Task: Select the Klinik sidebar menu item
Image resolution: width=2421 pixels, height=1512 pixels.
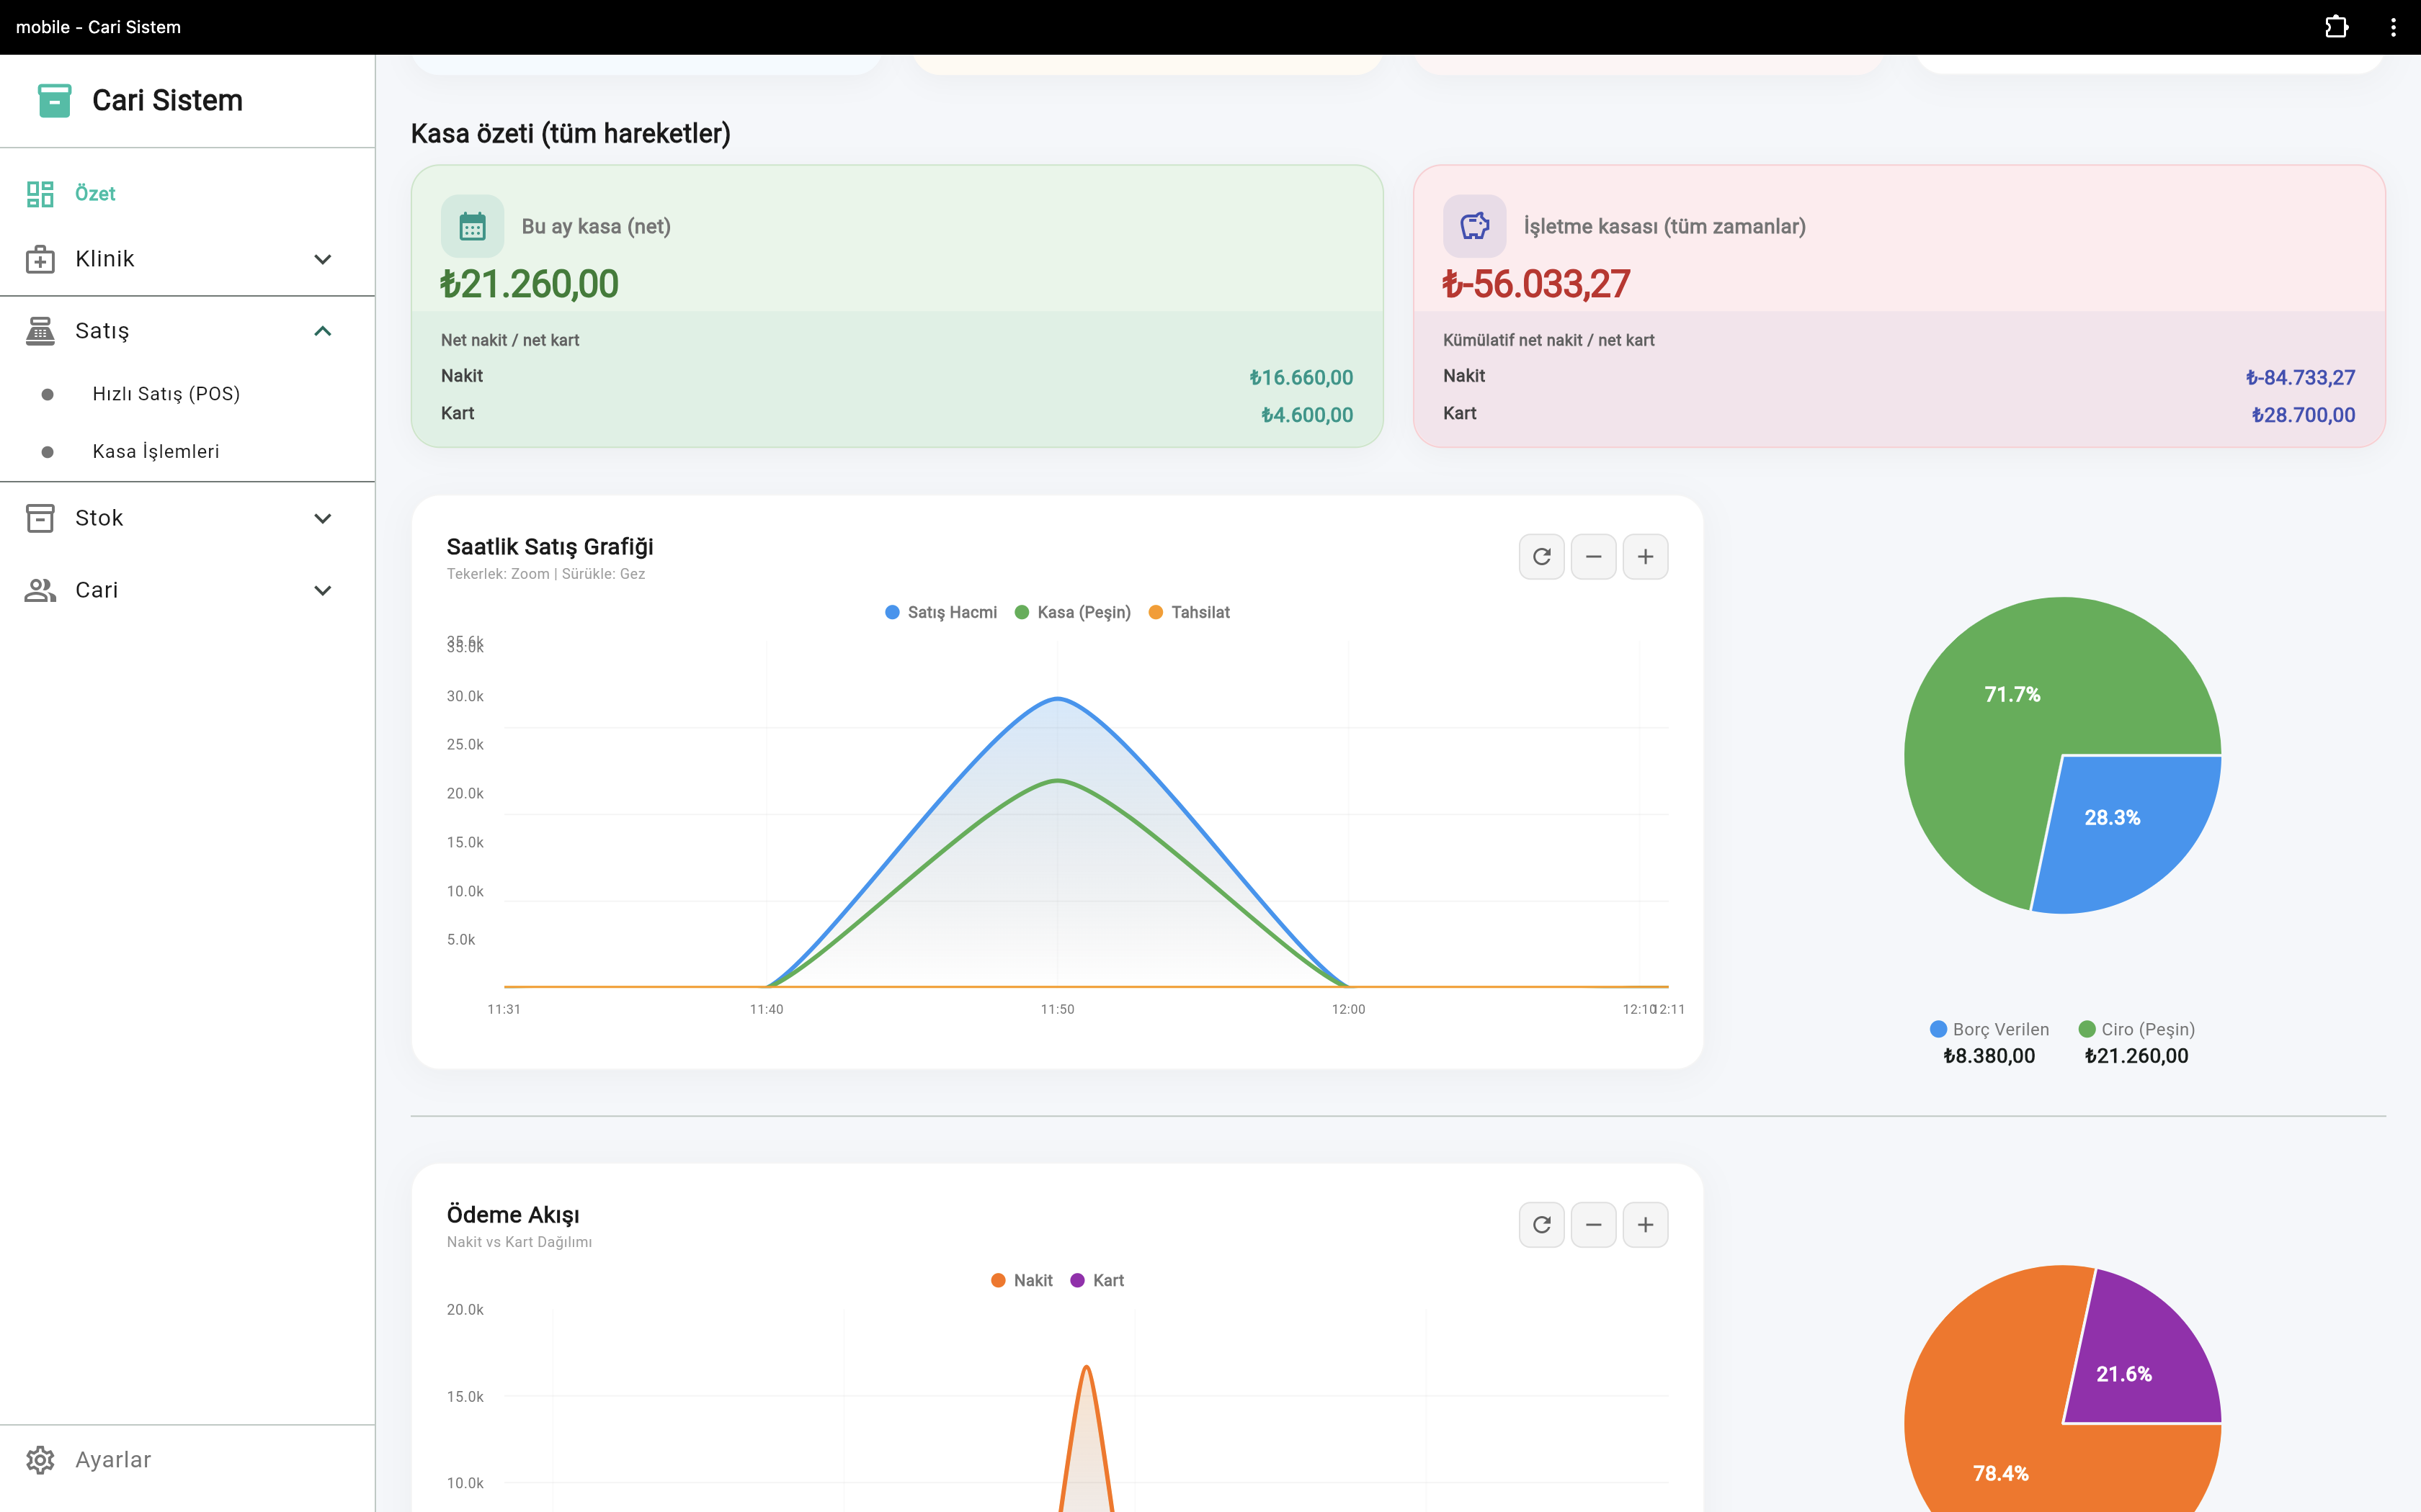Action: [x=187, y=259]
